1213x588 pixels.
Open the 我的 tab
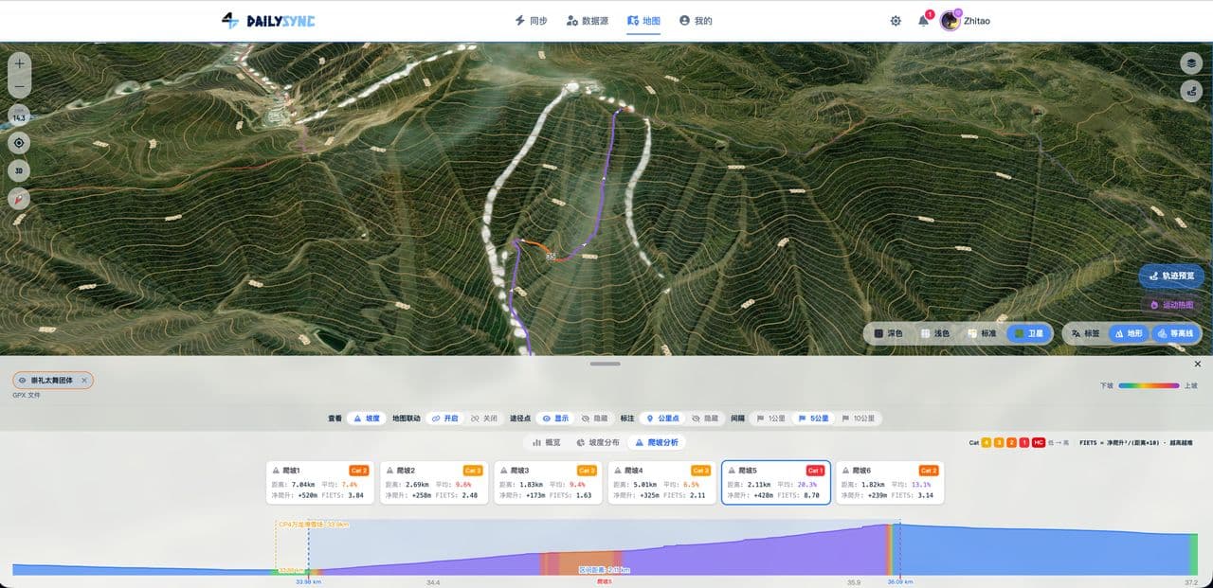(696, 21)
